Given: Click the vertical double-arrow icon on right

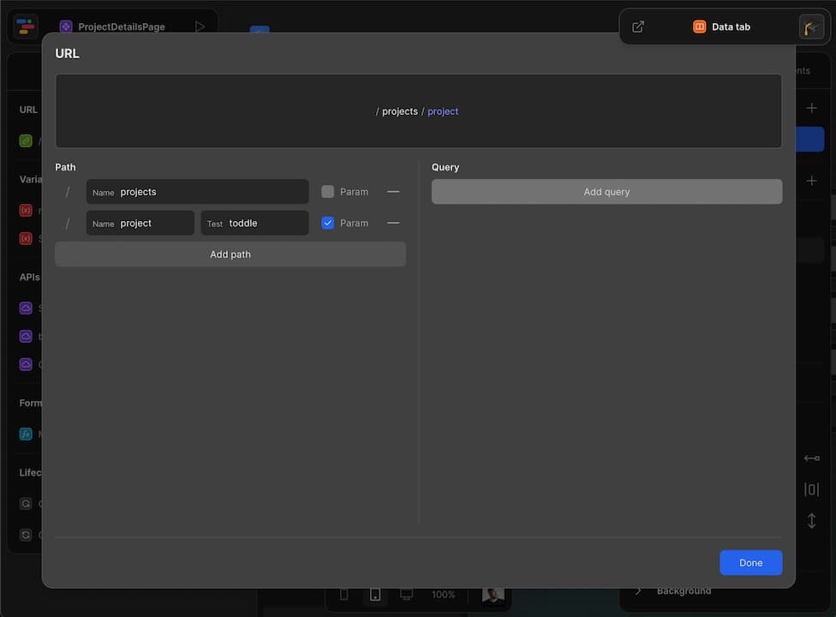Looking at the screenshot, I should pyautogui.click(x=811, y=520).
